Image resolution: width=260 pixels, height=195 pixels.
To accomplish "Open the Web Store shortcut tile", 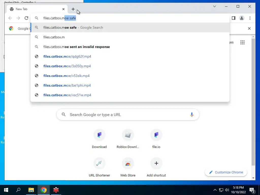I will pyautogui.click(x=128, y=167).
